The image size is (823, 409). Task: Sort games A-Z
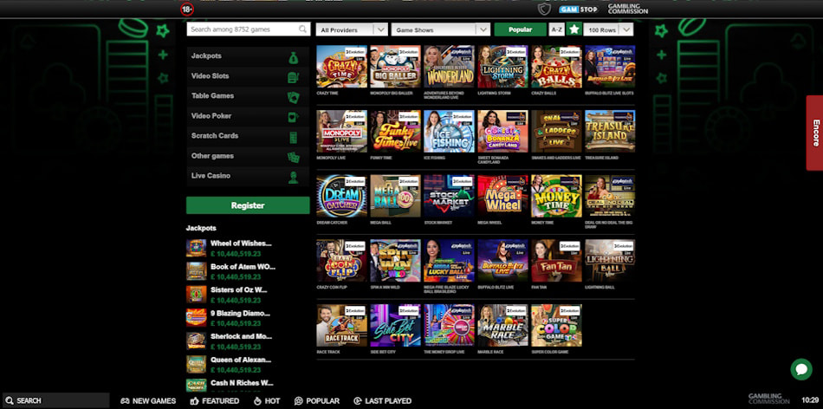[556, 30]
